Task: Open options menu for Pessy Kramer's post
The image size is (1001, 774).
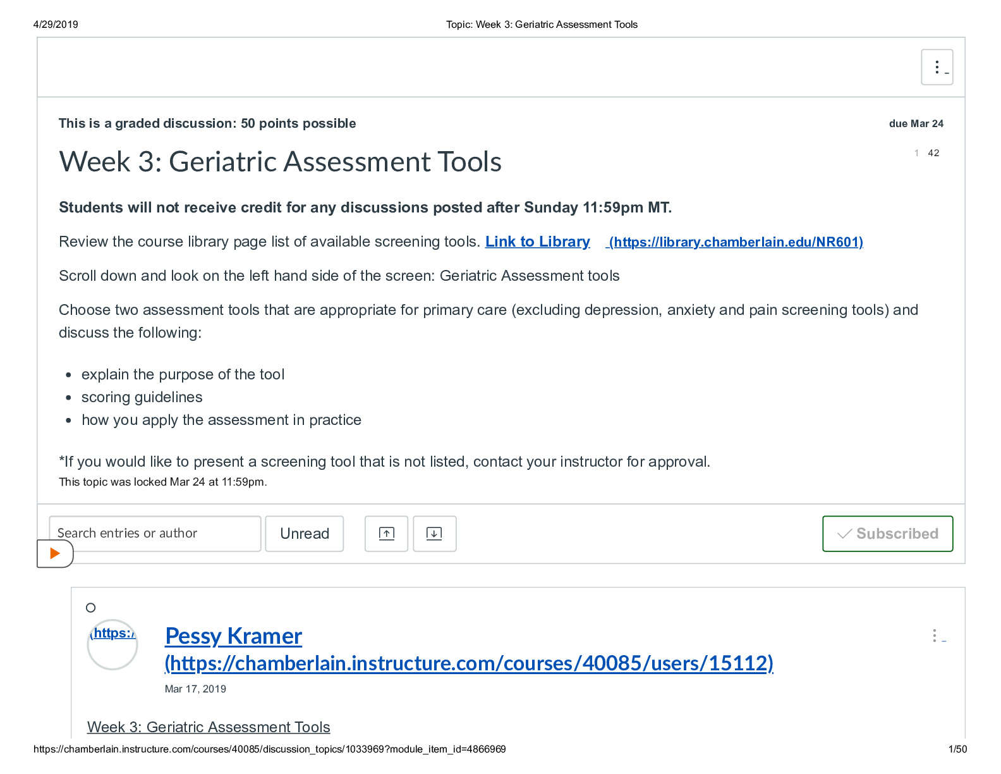Action: (935, 636)
